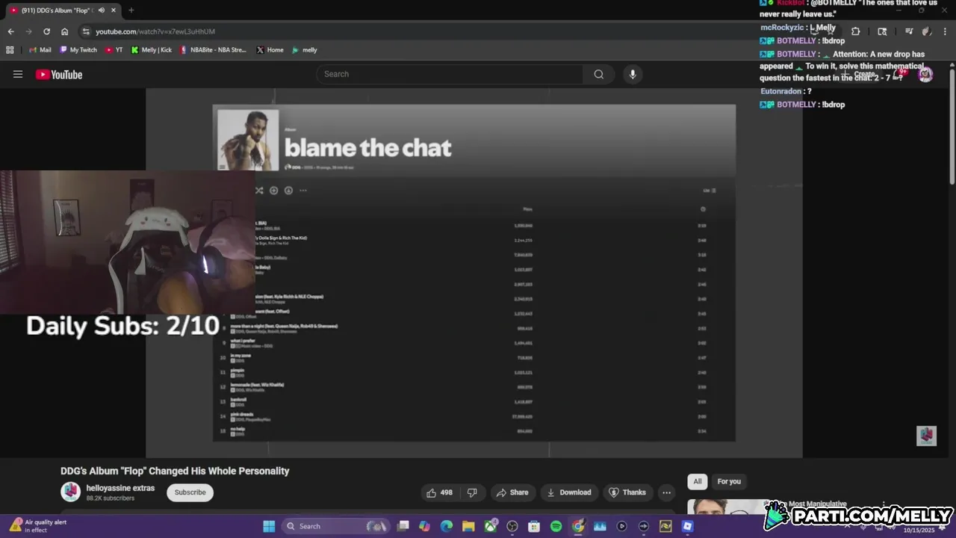
Task: Open the browser apps grid icon
Action: 10,50
